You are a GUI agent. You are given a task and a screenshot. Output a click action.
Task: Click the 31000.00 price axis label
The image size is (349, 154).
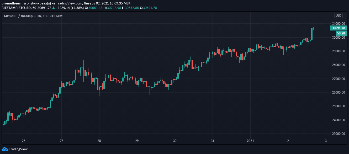coord(339,24)
